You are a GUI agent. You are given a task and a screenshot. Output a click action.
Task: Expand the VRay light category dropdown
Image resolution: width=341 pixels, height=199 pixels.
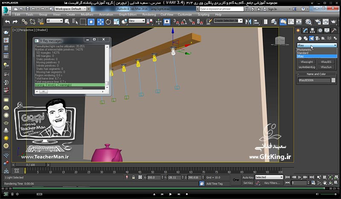tap(317, 45)
